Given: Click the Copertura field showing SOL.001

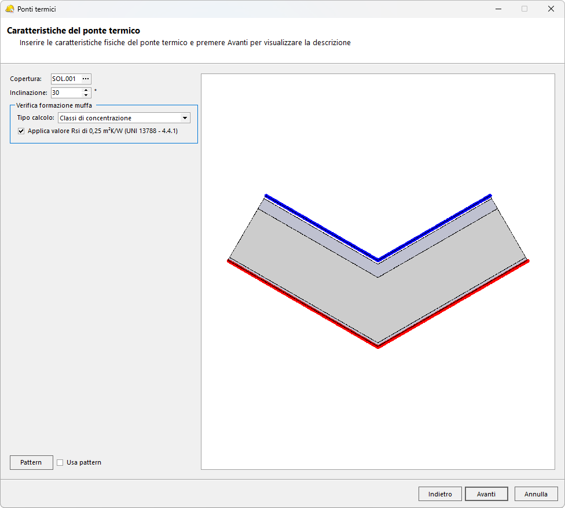Looking at the screenshot, I should point(65,79).
